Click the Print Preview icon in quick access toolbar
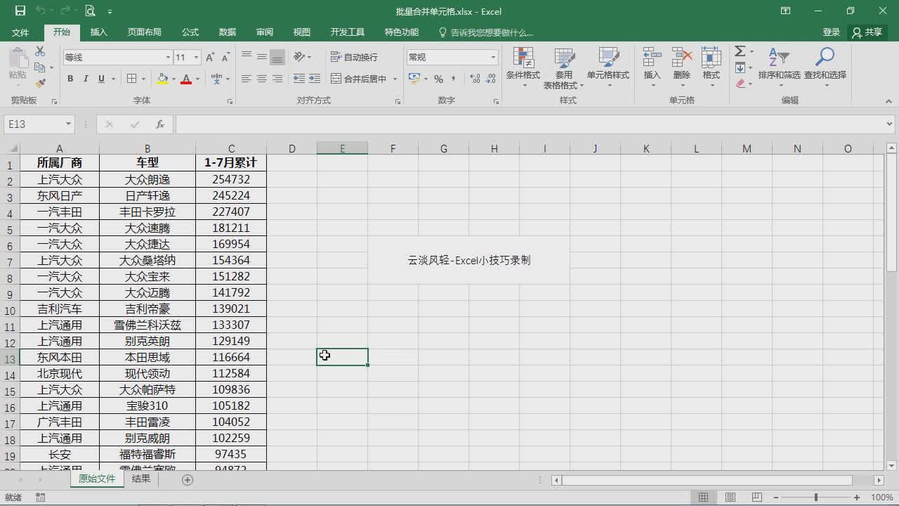The image size is (899, 506). point(90,11)
